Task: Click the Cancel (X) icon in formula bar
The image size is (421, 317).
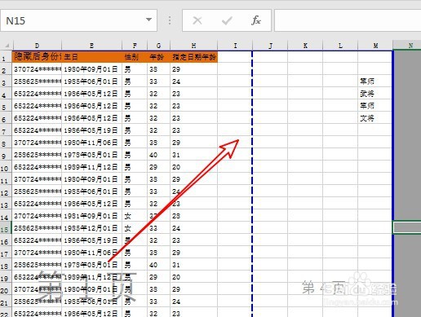Action: coord(197,20)
